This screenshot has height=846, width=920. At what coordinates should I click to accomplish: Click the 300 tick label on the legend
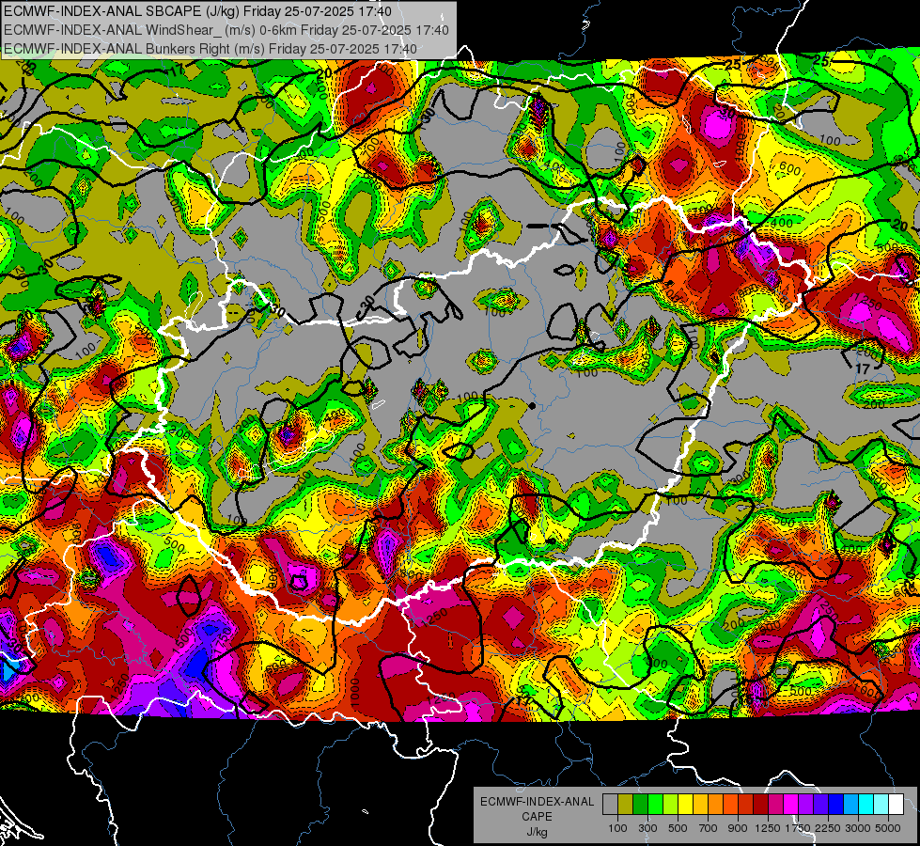[647, 828]
